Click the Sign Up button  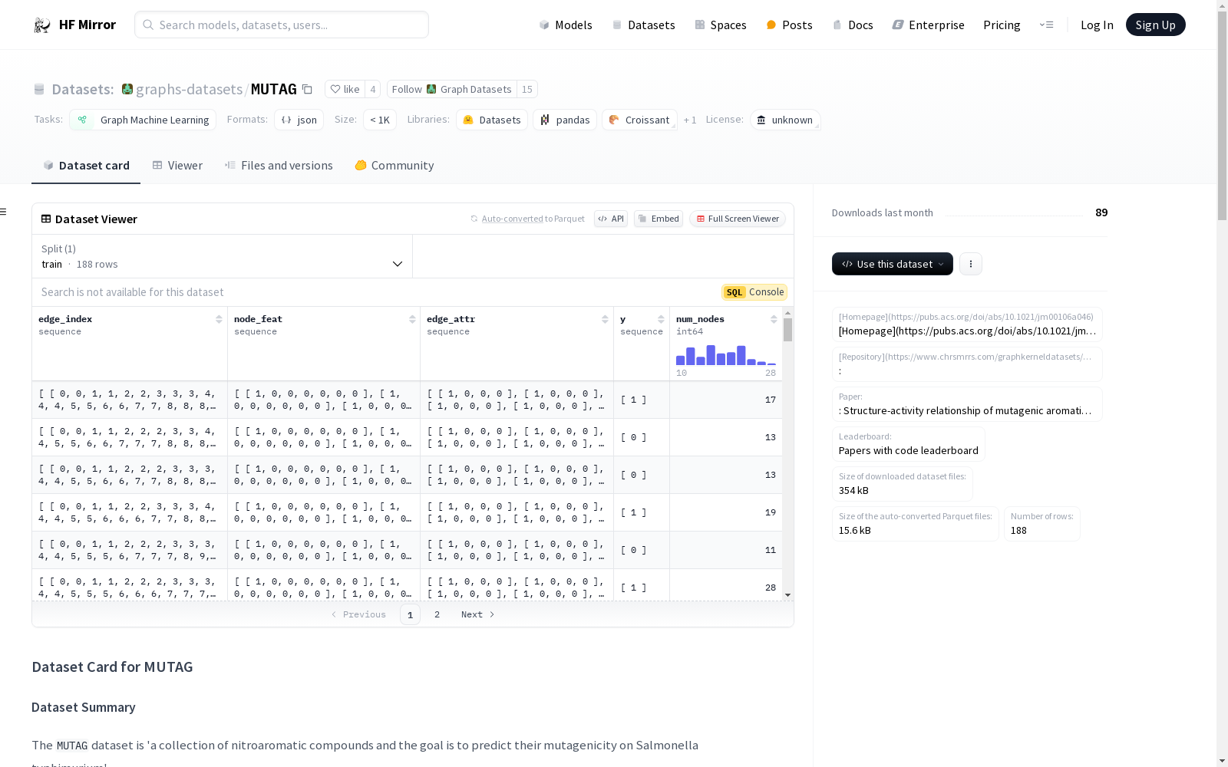(1155, 24)
